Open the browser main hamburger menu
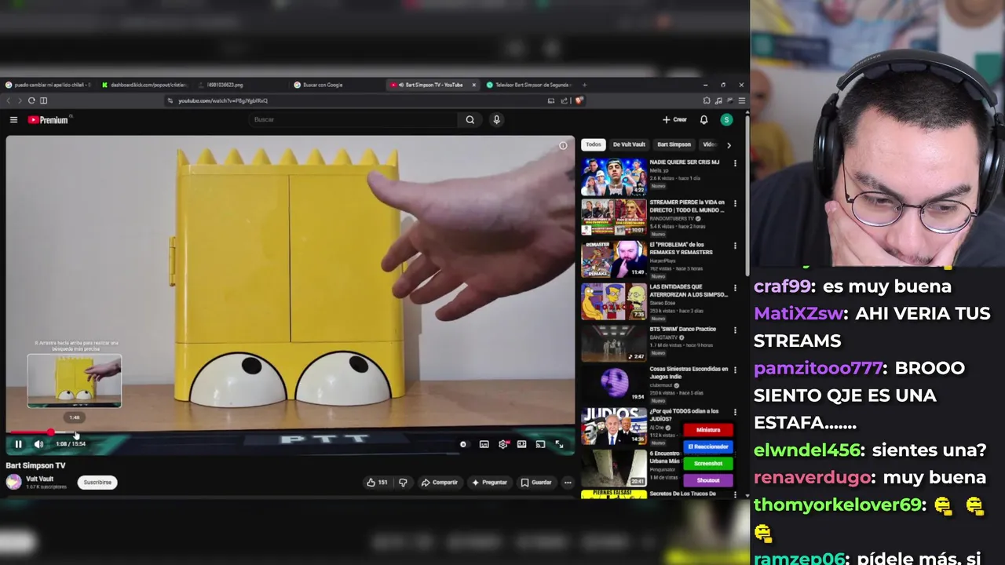Screen dimensions: 1005x565 741,100
